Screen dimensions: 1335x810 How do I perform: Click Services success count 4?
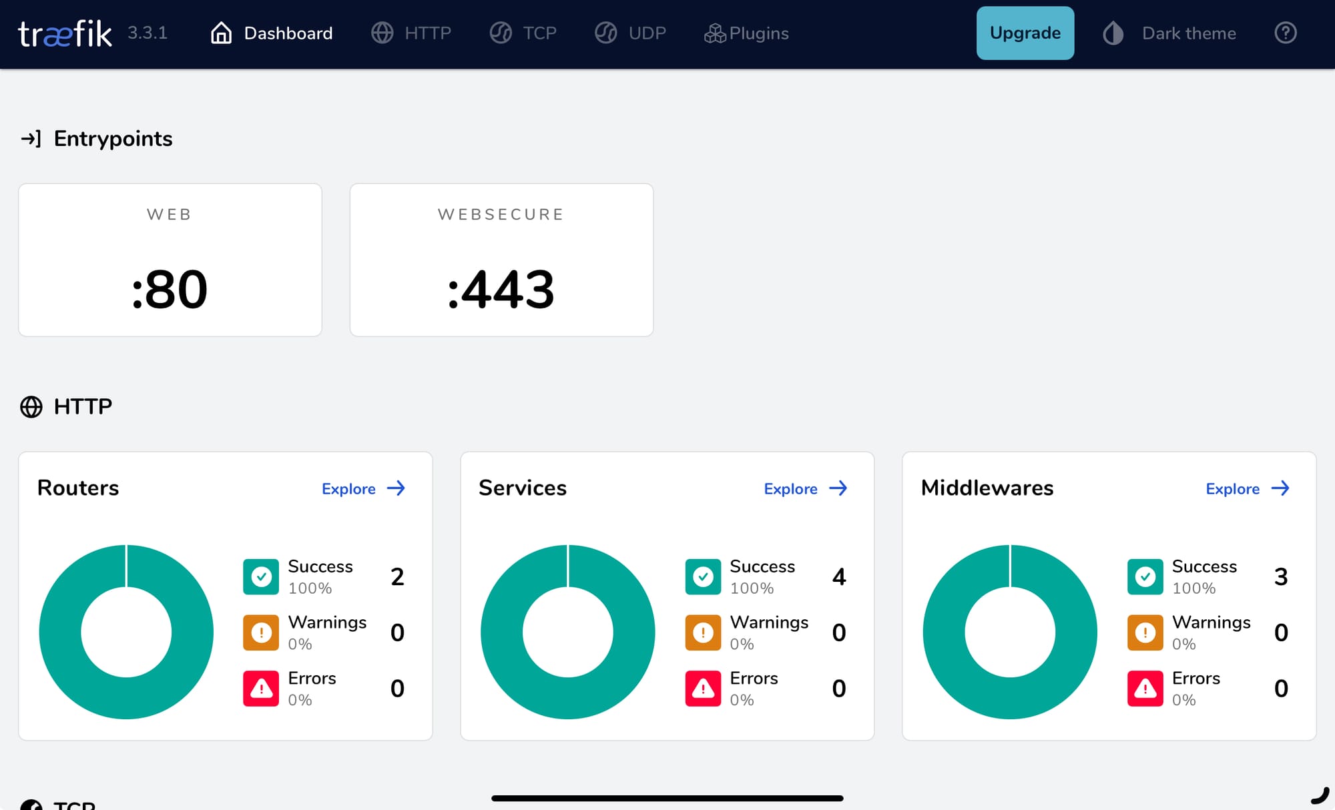coord(839,576)
